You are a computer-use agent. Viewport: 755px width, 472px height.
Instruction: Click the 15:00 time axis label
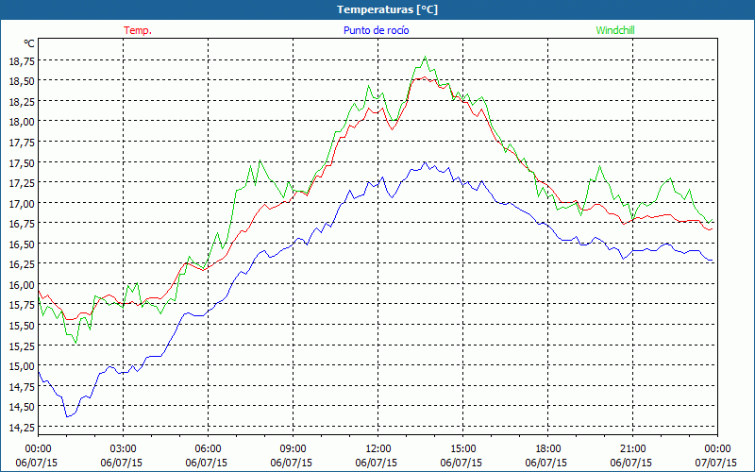click(462, 449)
